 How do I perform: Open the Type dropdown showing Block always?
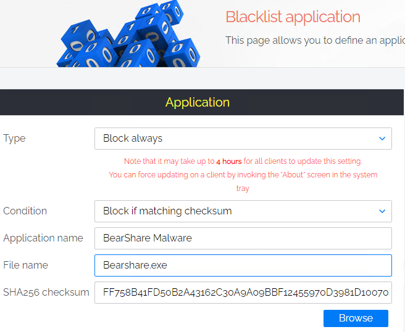(x=243, y=139)
